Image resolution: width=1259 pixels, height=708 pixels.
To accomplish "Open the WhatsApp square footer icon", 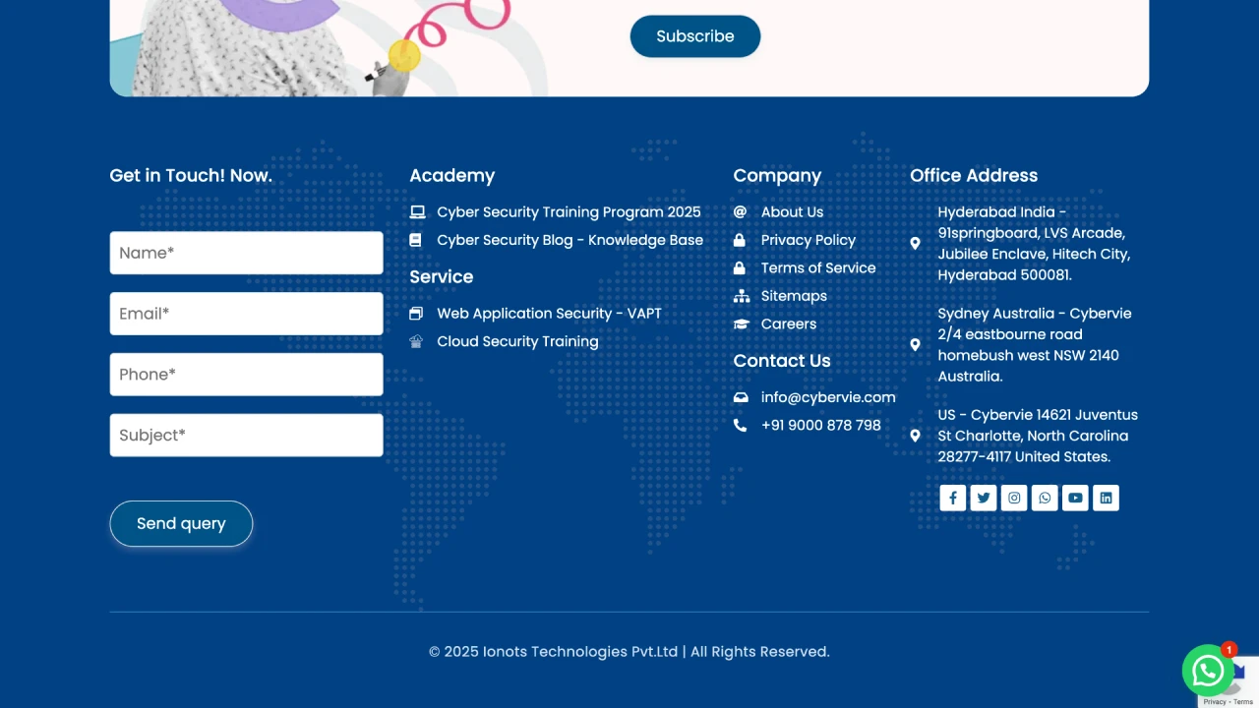I will (1045, 499).
